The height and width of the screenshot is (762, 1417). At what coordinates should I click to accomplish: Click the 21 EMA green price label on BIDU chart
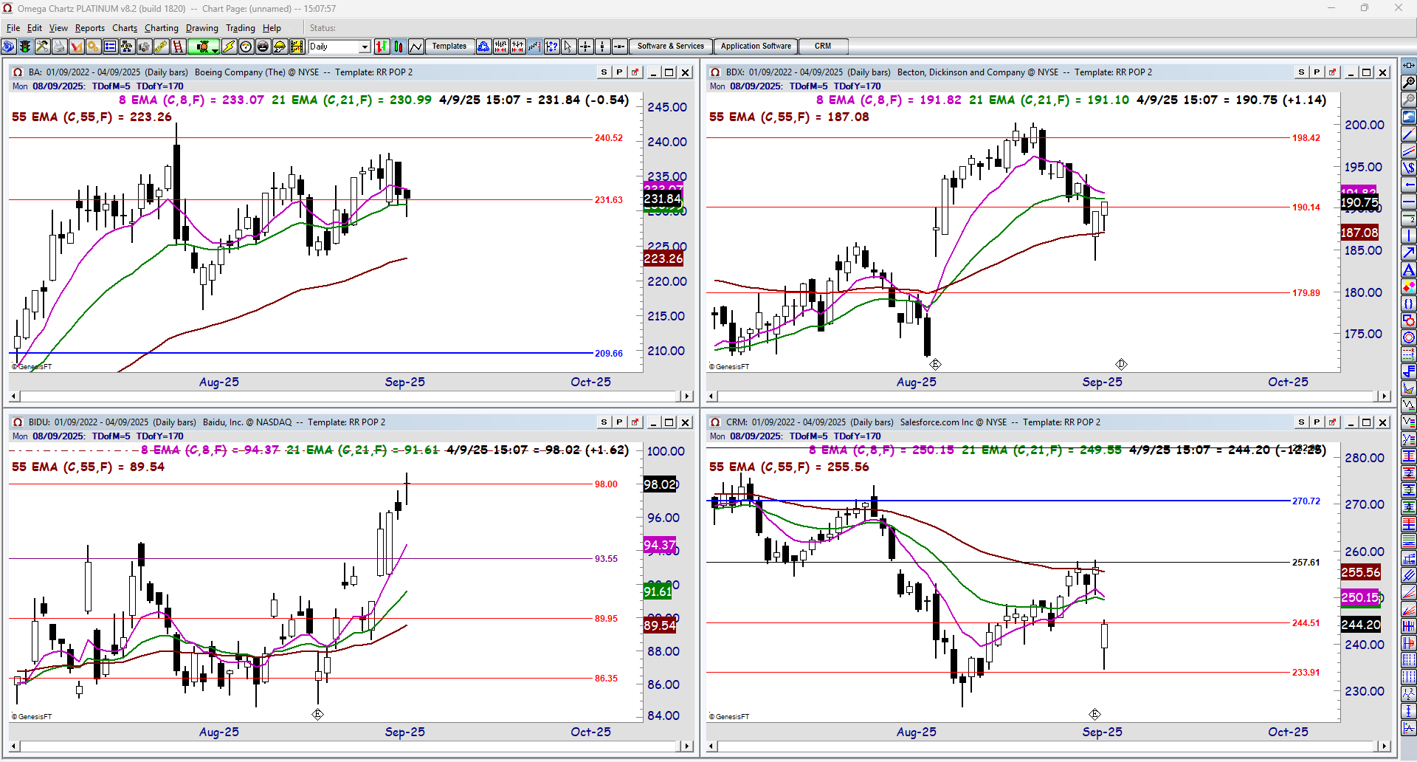658,591
